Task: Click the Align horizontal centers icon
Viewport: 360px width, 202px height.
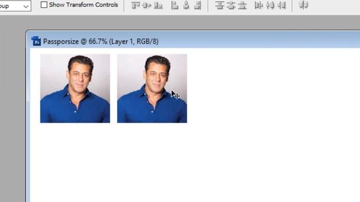Action: tap(186, 5)
